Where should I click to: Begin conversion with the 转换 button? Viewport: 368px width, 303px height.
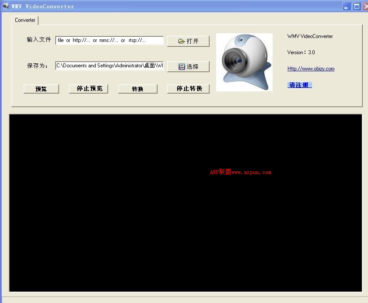137,89
